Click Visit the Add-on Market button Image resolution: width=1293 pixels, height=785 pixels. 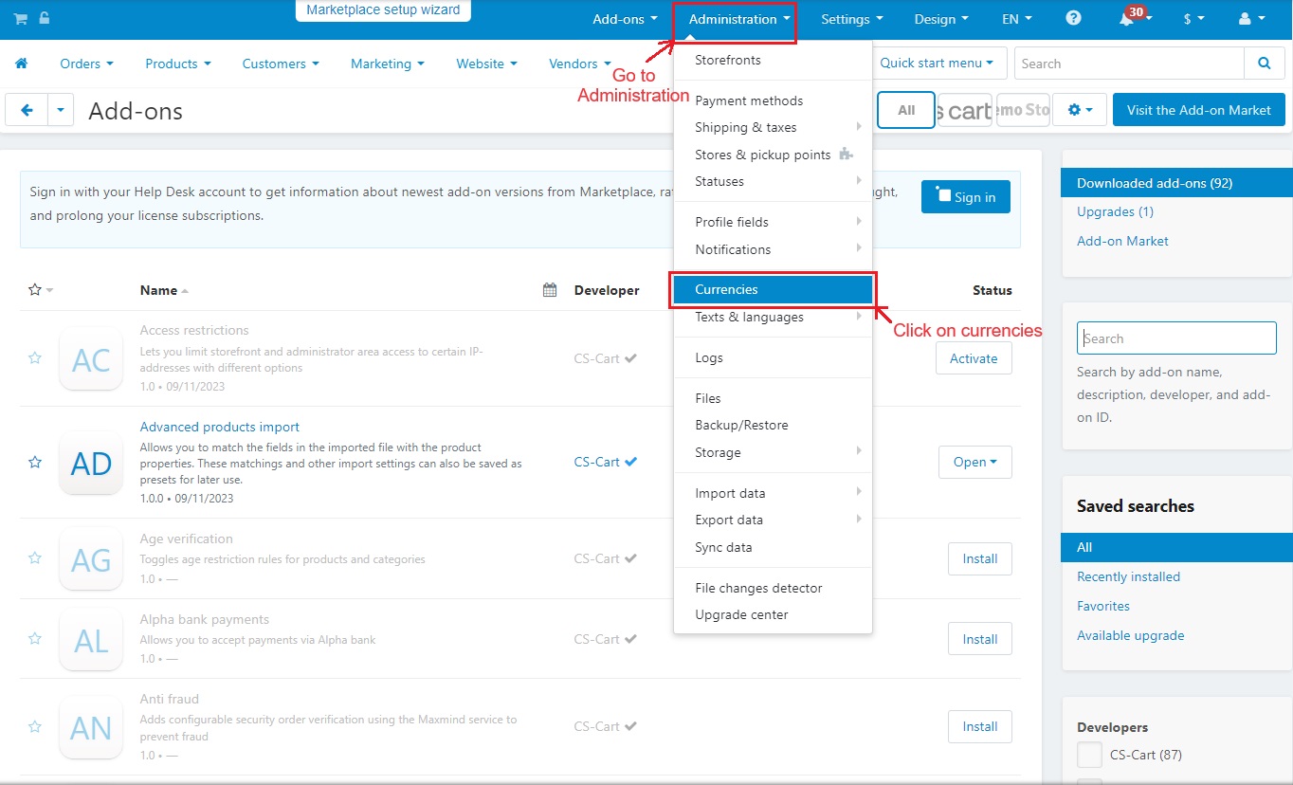(x=1198, y=110)
